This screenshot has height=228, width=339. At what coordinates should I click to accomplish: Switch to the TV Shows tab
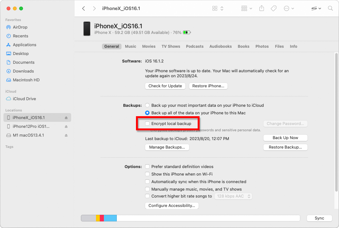171,46
